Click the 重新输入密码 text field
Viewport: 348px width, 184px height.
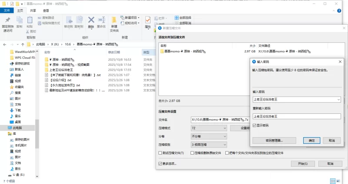point(296,116)
